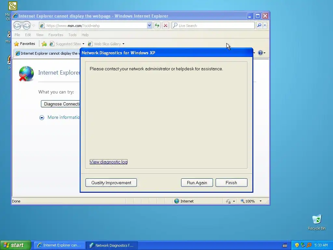Click the Recycle Bin desktop icon

point(317,222)
